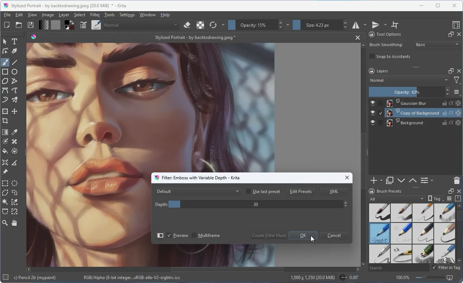Image resolution: width=463 pixels, height=283 pixels.
Task: Open the Fill tool
Action: 5,151
